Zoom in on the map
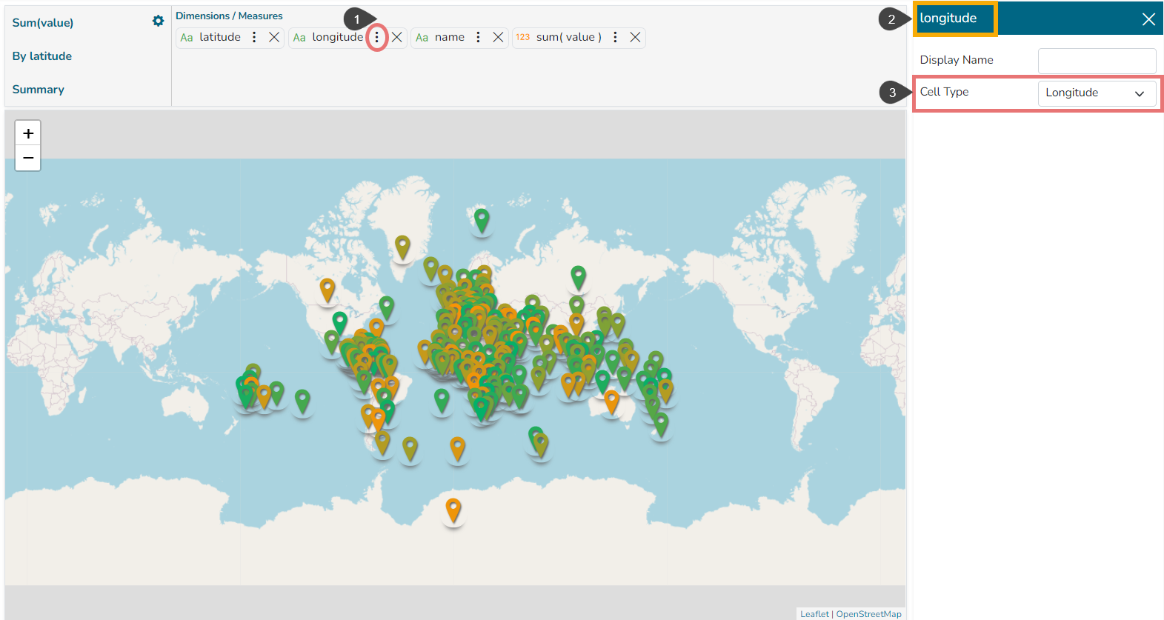The image size is (1164, 620). click(x=28, y=133)
